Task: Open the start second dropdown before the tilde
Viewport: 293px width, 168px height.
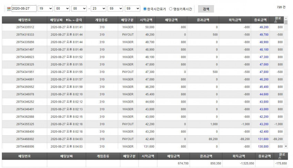Action: coord(79,9)
